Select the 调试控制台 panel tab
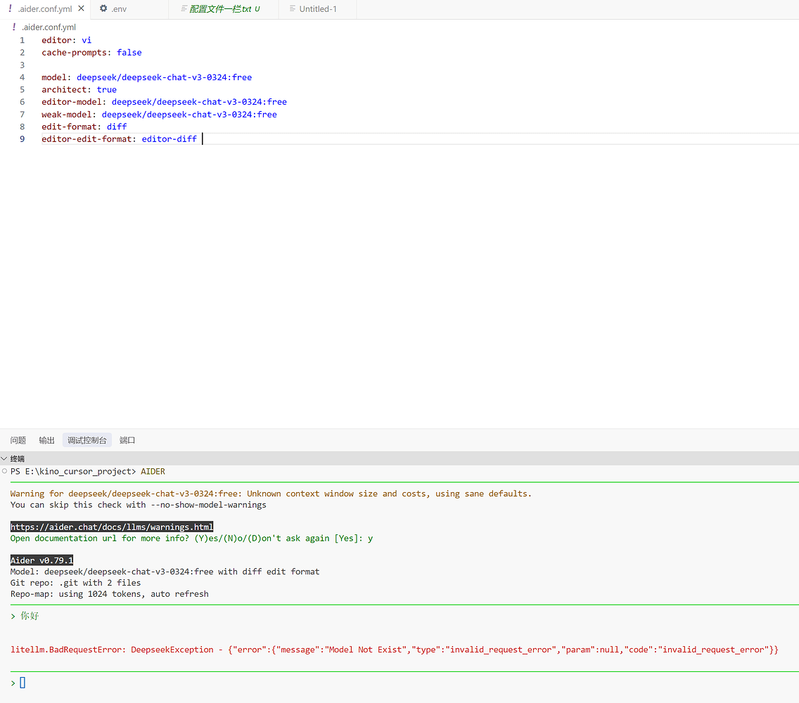Screen dimensions: 799x703 pyautogui.click(x=87, y=440)
